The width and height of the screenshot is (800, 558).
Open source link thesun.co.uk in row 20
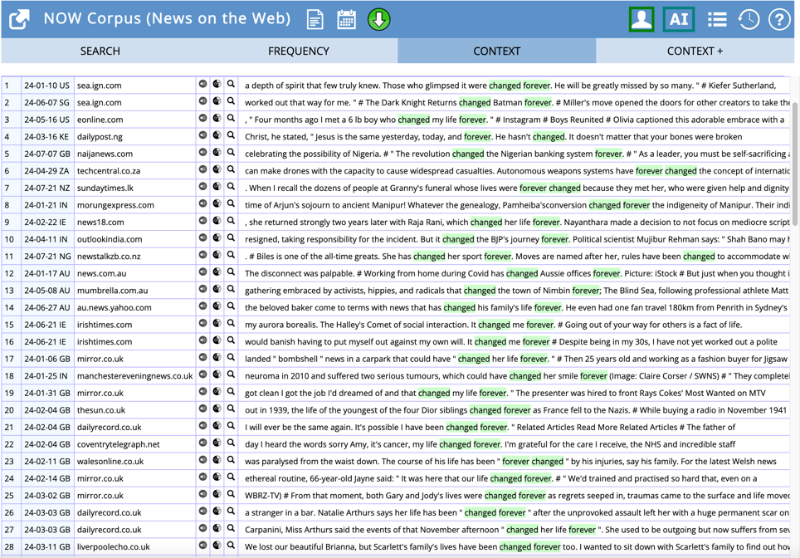(101, 410)
